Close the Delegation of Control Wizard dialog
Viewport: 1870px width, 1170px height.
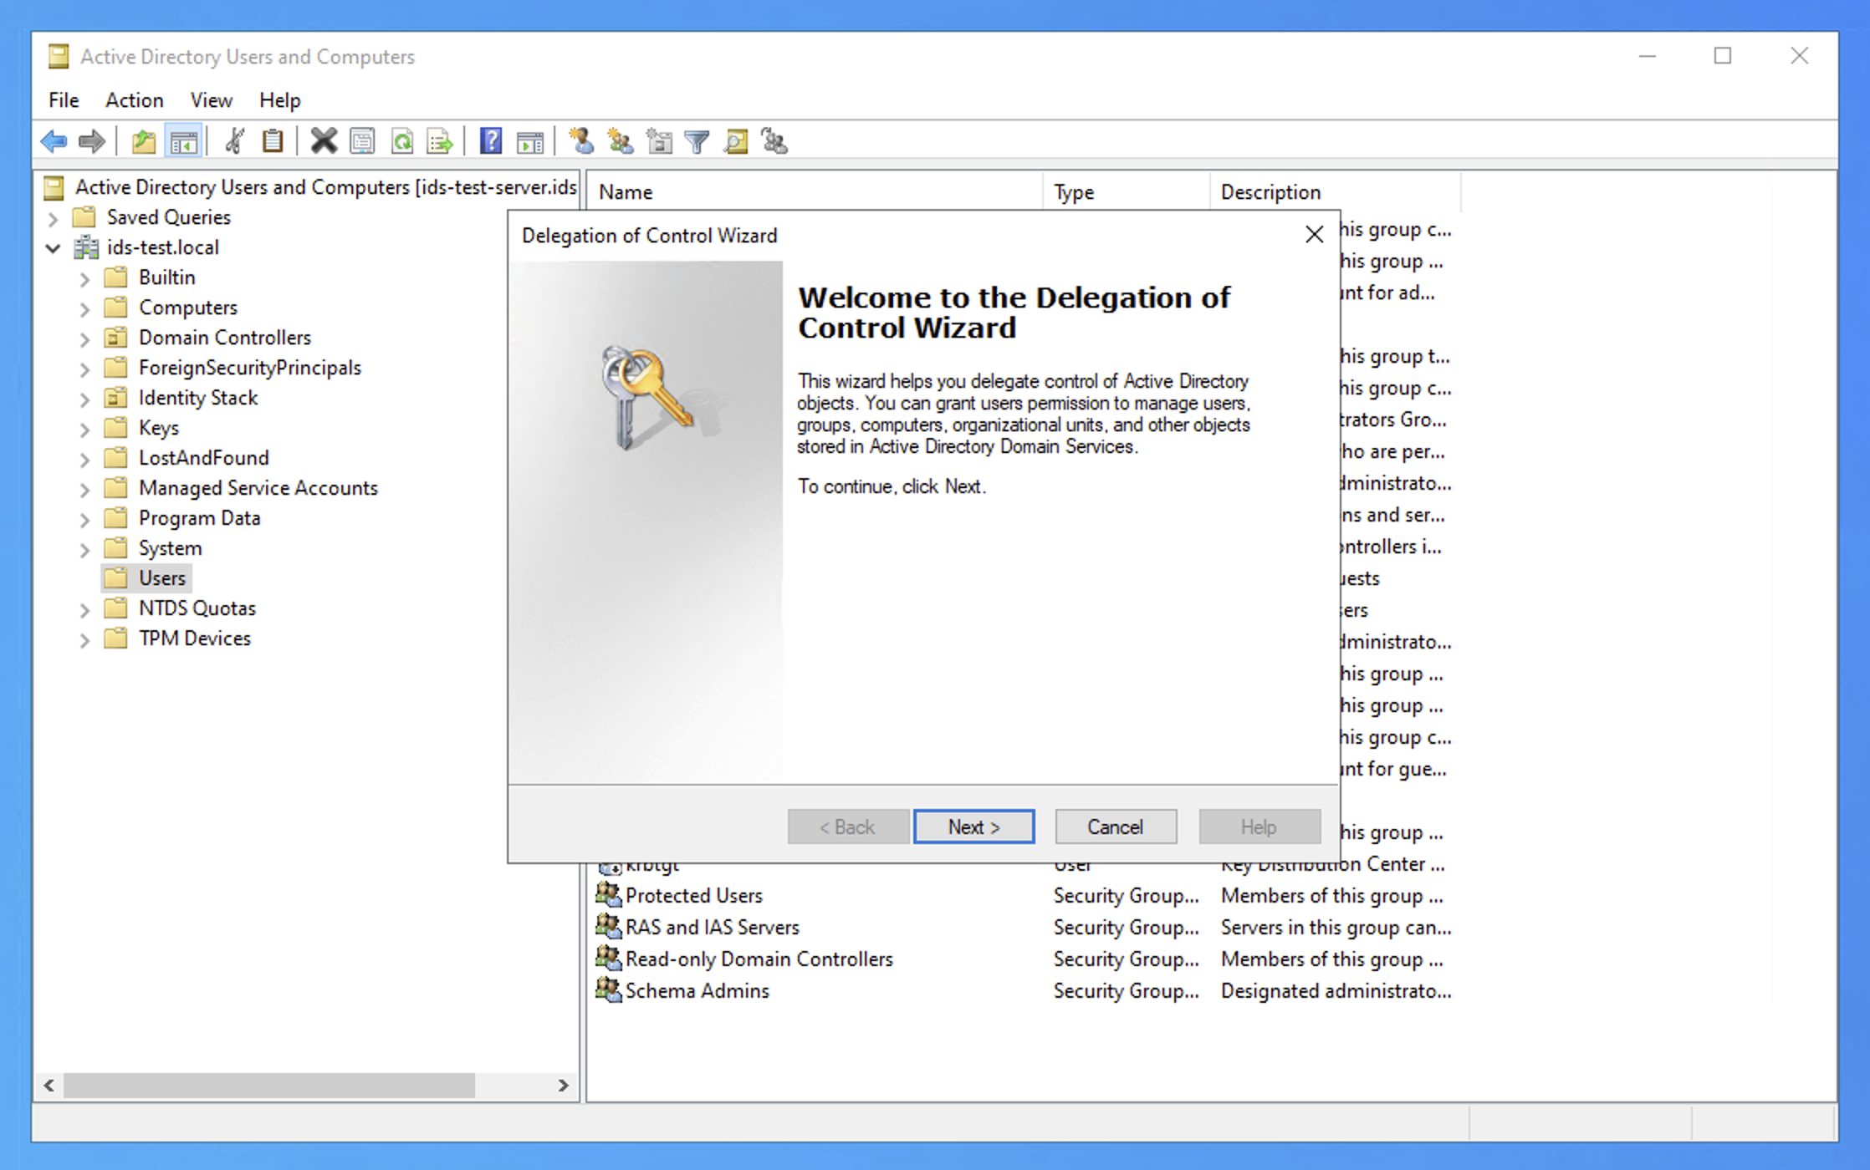(x=1314, y=235)
